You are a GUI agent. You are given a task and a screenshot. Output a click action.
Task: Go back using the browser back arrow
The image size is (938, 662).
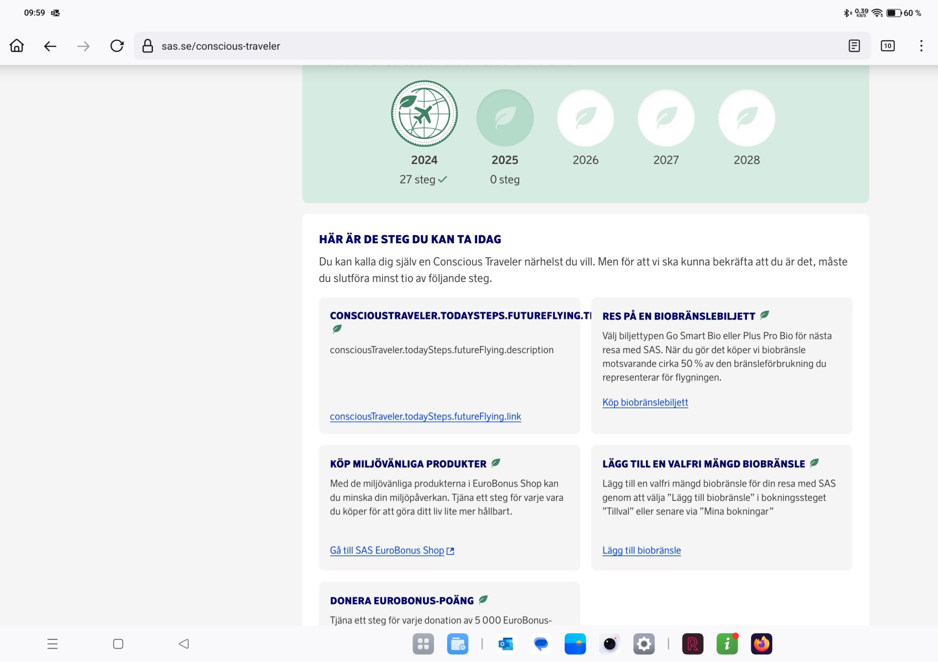(x=50, y=46)
